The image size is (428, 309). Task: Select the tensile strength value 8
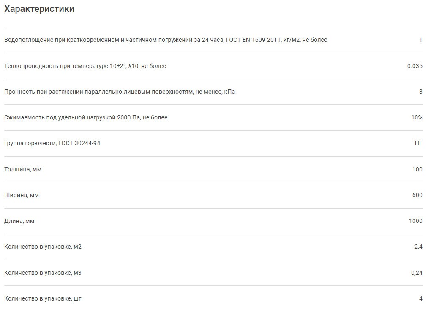pyautogui.click(x=420, y=92)
